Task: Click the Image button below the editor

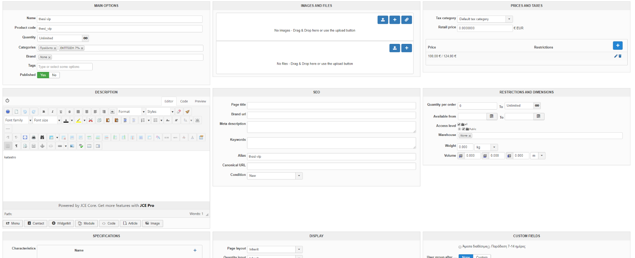Action: 152,223
